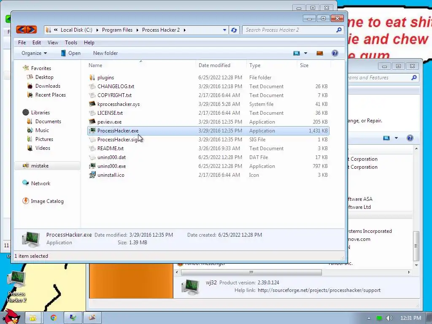
Task: Open the Edit menu
Action: click(x=36, y=43)
